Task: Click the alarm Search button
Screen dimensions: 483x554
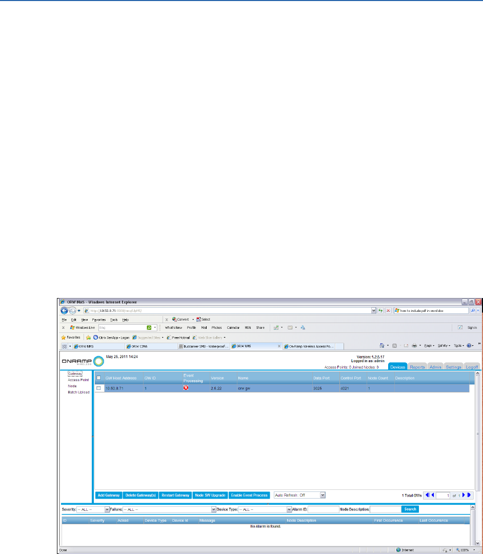Action: point(410,509)
